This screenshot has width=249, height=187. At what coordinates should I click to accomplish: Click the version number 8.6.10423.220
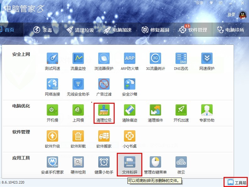point(13,182)
